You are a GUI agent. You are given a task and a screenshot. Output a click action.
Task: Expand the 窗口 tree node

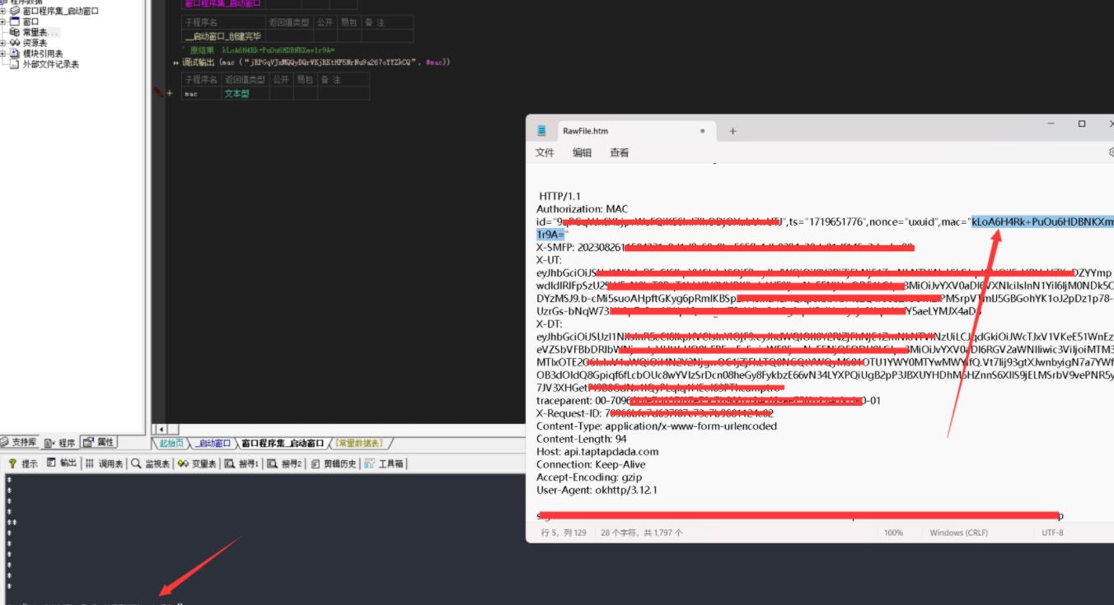coord(3,21)
